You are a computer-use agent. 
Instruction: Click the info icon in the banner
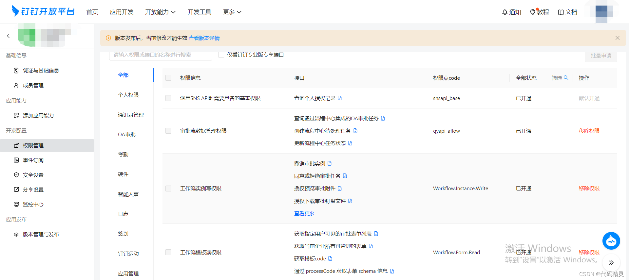pos(108,38)
